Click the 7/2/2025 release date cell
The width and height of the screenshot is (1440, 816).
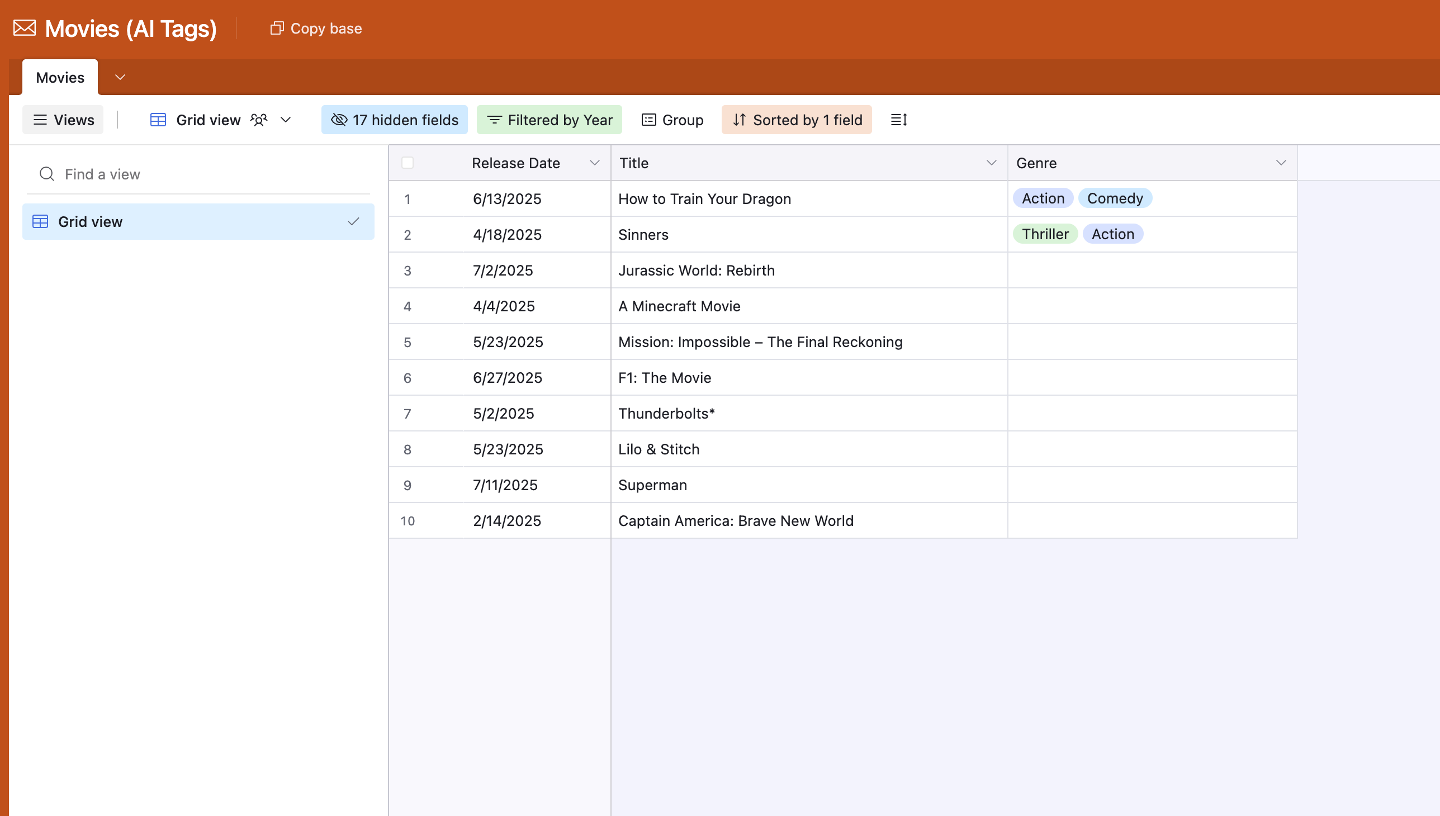pyautogui.click(x=537, y=271)
